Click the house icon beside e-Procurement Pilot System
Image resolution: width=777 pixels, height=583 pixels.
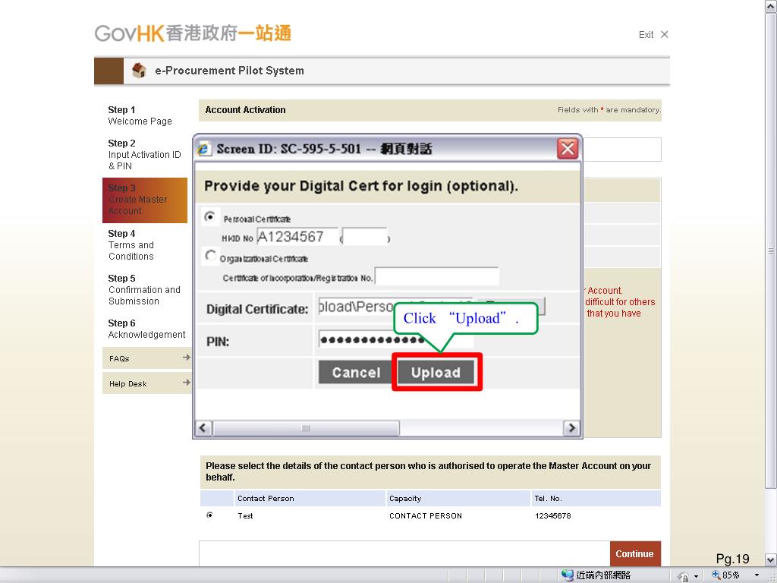click(x=139, y=71)
